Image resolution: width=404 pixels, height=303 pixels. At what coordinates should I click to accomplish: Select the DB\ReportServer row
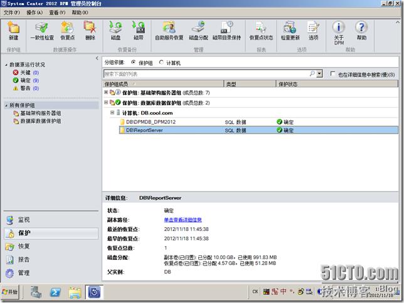coord(258,130)
